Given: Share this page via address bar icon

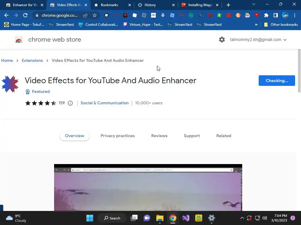Looking at the screenshot, I should pyautogui.click(x=85, y=15).
